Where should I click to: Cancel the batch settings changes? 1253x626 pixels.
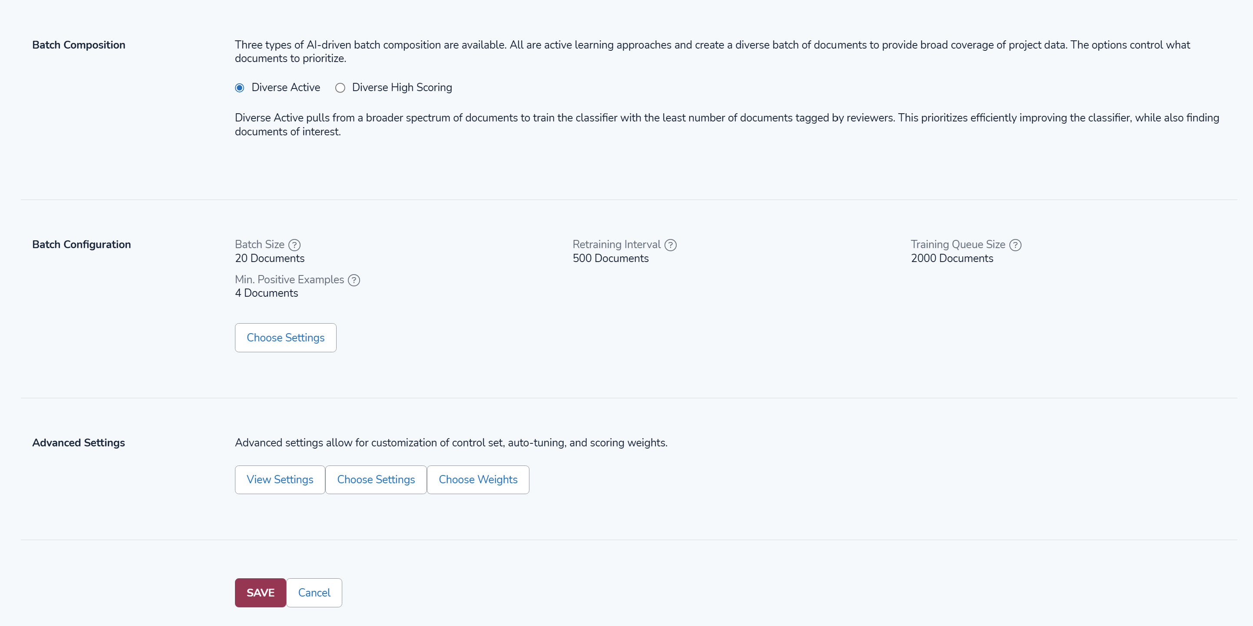[x=314, y=593]
